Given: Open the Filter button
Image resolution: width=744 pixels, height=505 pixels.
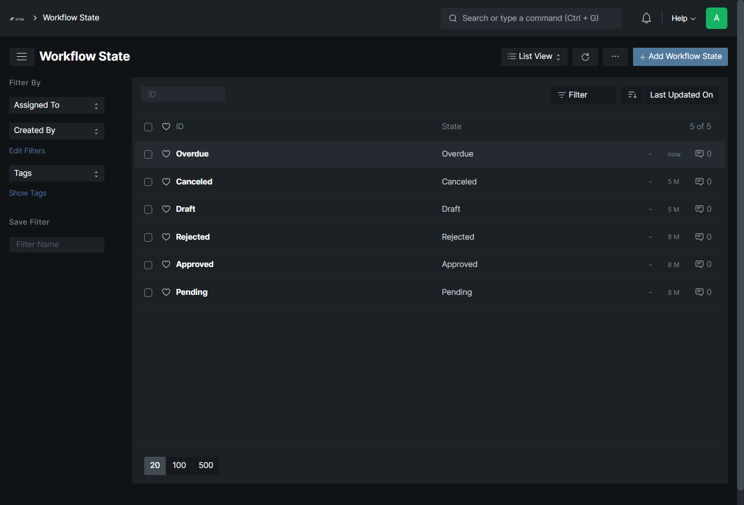Looking at the screenshot, I should click(572, 95).
